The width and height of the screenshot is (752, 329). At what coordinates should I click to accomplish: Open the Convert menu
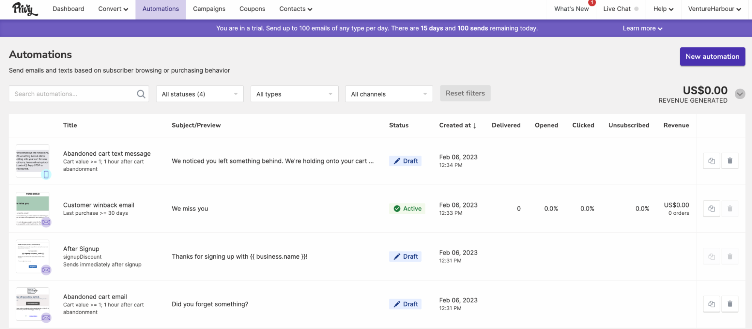[113, 9]
